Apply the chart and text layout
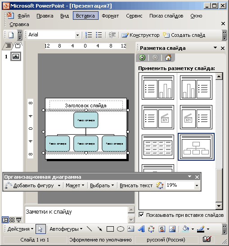The height and width of the screenshot is (246, 229). pyautogui.click(x=196, y=88)
